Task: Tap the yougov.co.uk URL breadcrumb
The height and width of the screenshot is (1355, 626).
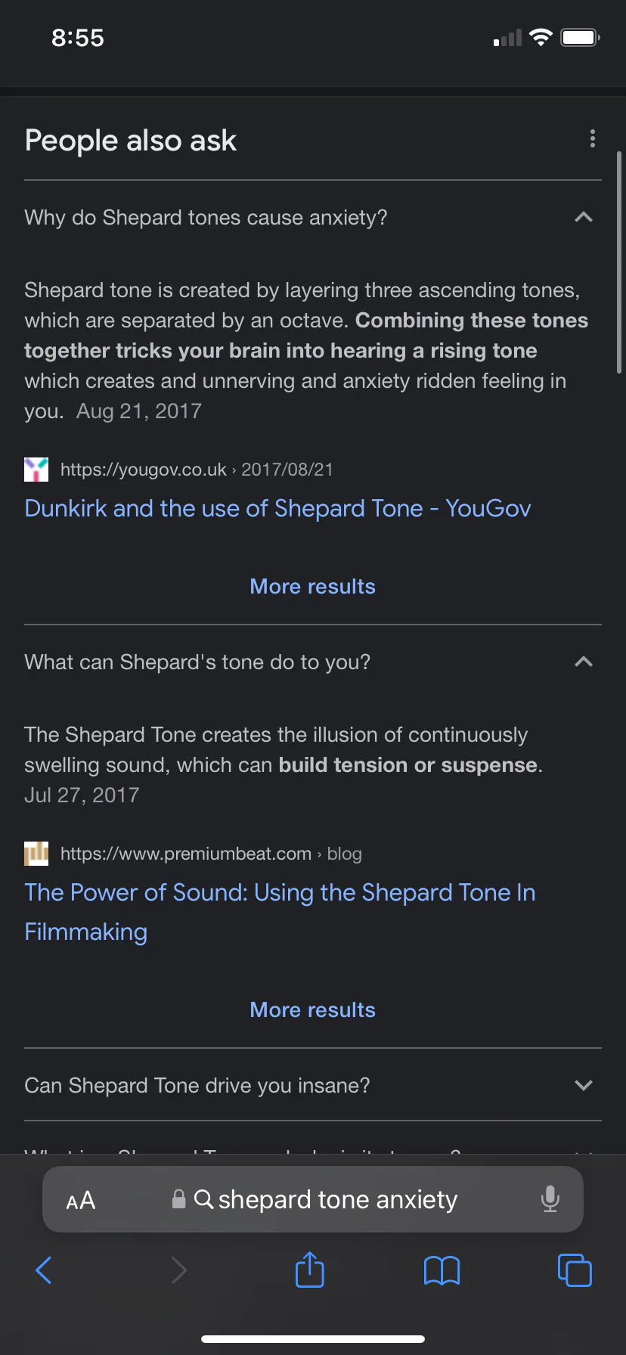Action: point(197,470)
